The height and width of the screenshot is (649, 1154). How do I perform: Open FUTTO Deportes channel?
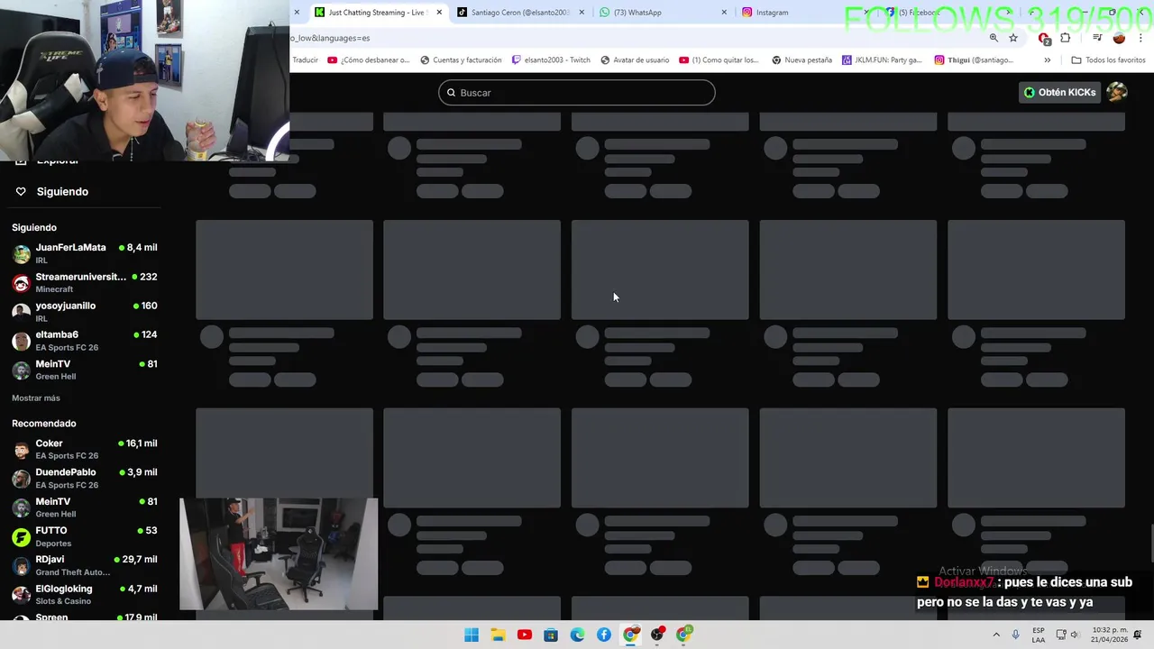tap(85, 536)
